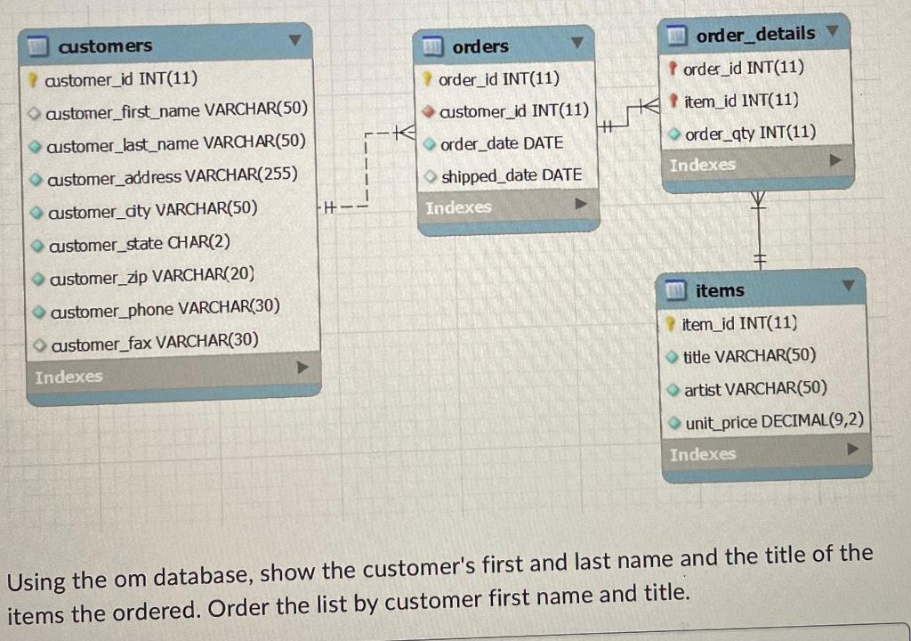The height and width of the screenshot is (641, 911).
Task: Expand Indexes section of items table
Action: 852,449
